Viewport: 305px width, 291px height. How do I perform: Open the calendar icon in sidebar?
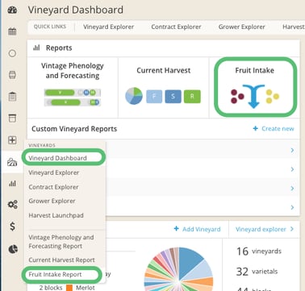pos(12,31)
